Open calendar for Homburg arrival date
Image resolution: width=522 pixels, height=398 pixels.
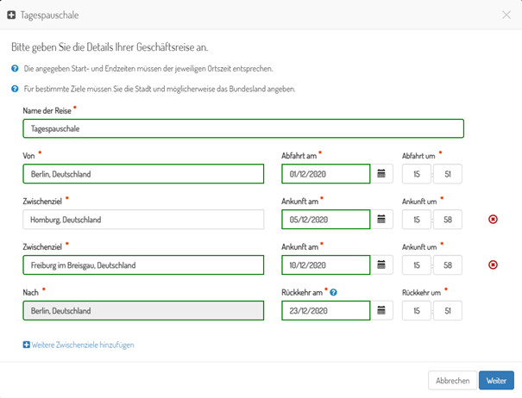[381, 219]
